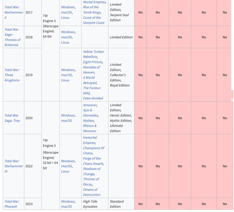The width and height of the screenshot is (234, 212).
Task: Open the Rhesus & Memnon link
Action: click(90, 128)
